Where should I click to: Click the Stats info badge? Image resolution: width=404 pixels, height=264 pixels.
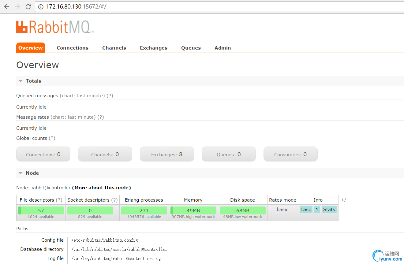pyautogui.click(x=329, y=210)
